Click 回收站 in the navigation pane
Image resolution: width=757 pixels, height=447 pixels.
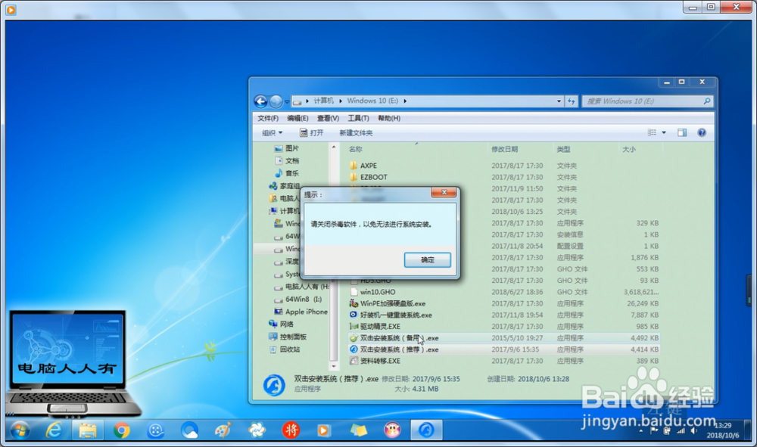[290, 349]
